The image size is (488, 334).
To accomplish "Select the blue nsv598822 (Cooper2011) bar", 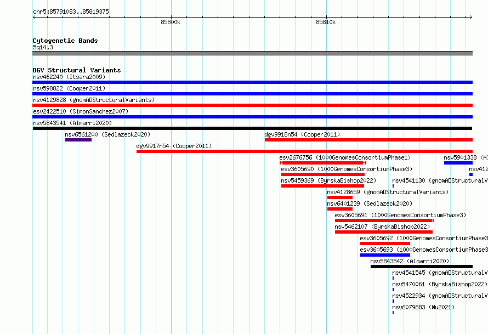I will pyautogui.click(x=252, y=94).
